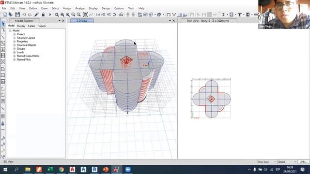Open the Assign menu

coord(67,9)
